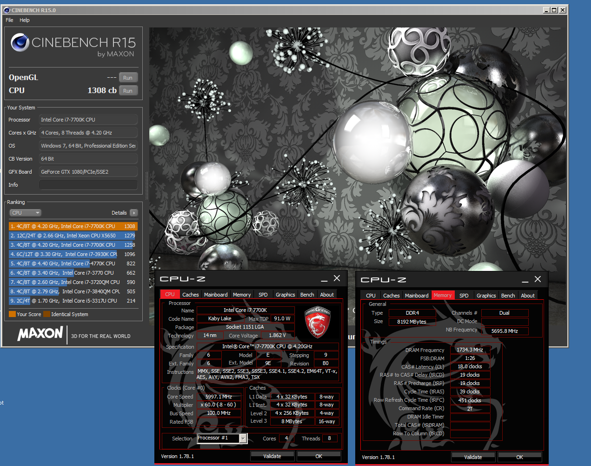Switch to Memory tab in left CPU-Z
Screen dimensions: 591x466
pos(242,295)
